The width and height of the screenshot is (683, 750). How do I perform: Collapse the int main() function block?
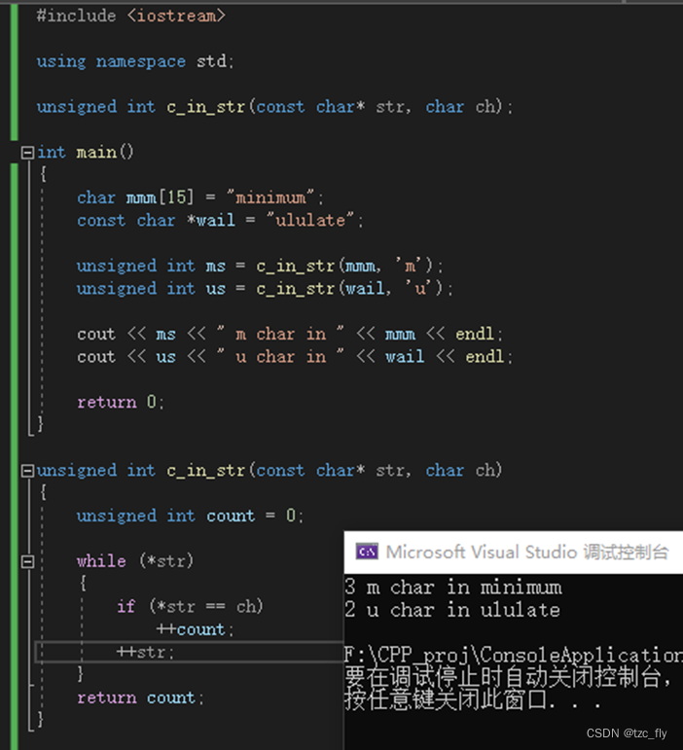(27, 153)
